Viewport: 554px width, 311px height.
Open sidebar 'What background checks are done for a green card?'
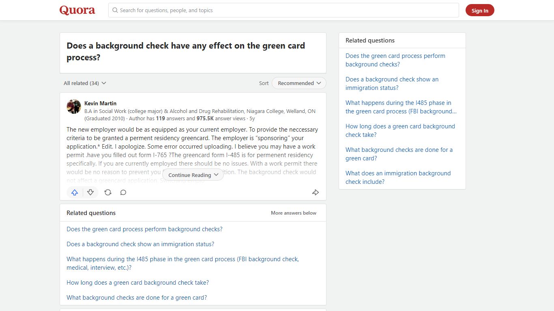point(399,154)
